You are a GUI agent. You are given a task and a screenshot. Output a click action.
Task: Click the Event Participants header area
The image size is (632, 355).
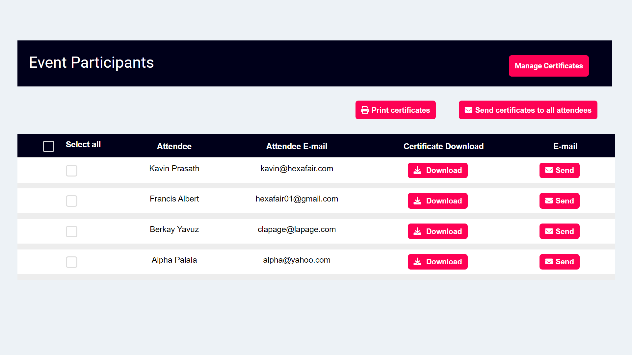[91, 62]
